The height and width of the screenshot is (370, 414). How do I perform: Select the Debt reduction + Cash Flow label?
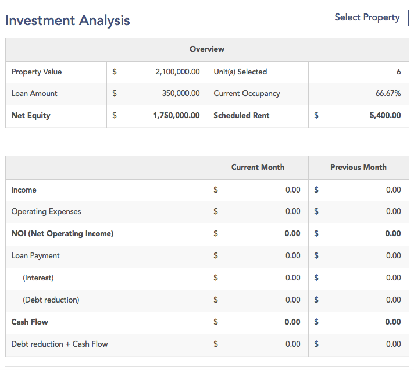(x=59, y=344)
